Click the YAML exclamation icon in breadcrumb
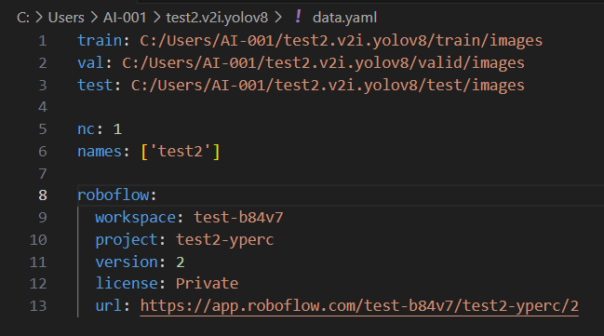The height and width of the screenshot is (336, 604). click(x=298, y=17)
